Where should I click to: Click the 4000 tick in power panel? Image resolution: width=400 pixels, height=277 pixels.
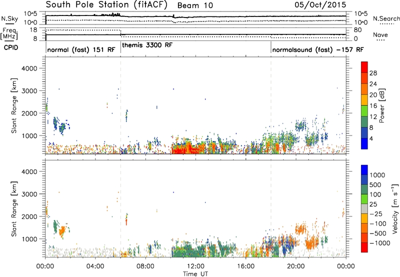click(x=29, y=68)
